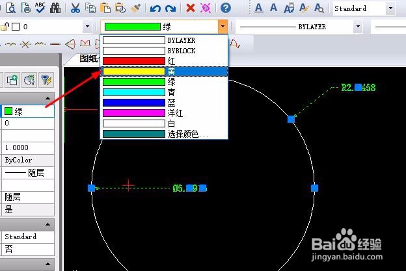
Task: Click the red M-shaped polyline icon
Action: [x=85, y=44]
